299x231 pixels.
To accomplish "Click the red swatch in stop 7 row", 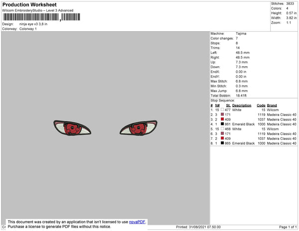I will coord(222,138).
